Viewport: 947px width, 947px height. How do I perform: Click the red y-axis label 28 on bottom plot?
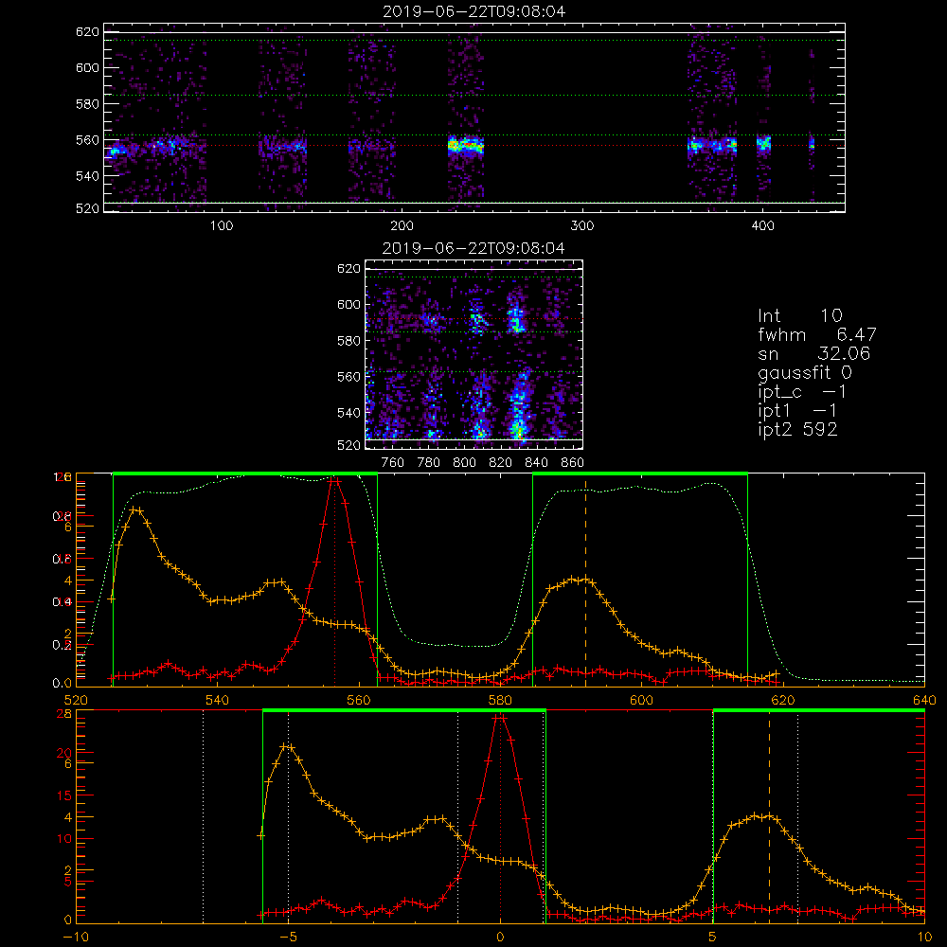click(63, 713)
